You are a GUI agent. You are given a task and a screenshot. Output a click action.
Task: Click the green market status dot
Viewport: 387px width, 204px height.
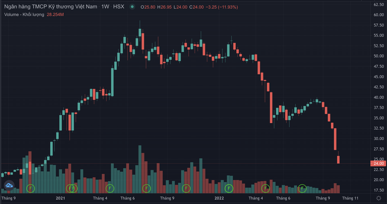(132, 7)
